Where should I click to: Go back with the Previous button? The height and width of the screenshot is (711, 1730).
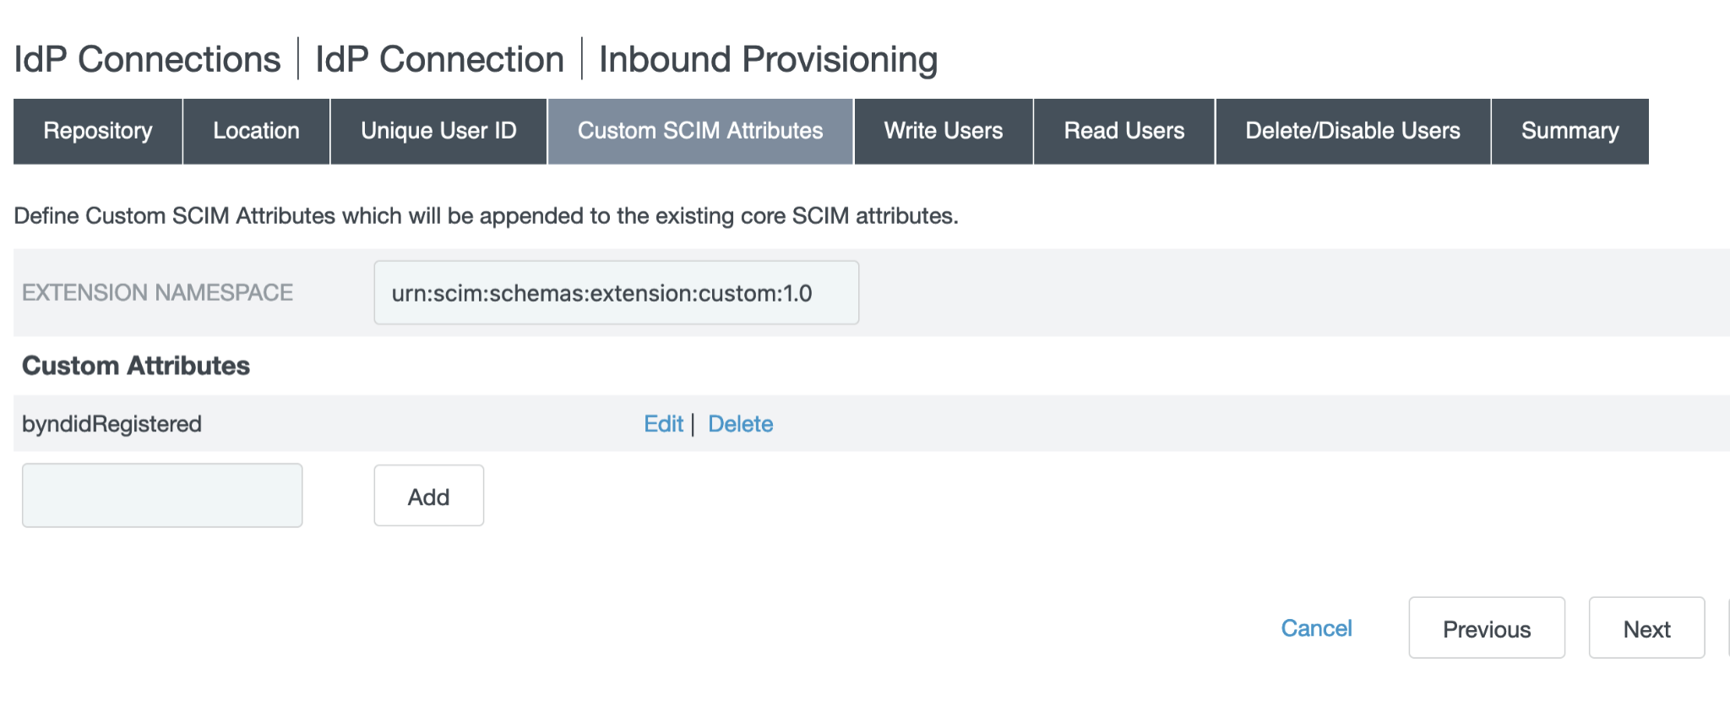coord(1486,628)
